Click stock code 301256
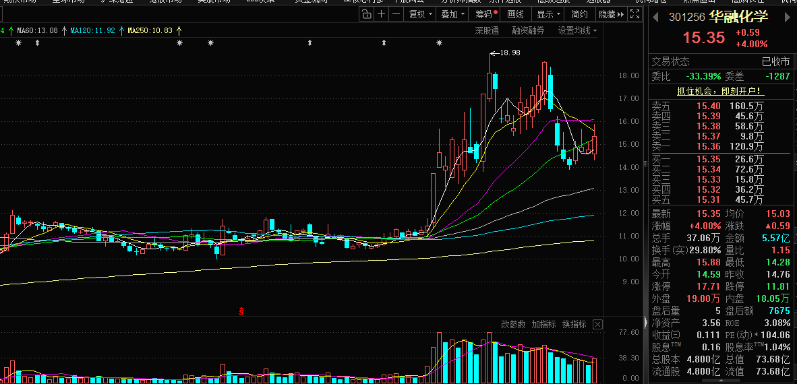 pyautogui.click(x=686, y=18)
